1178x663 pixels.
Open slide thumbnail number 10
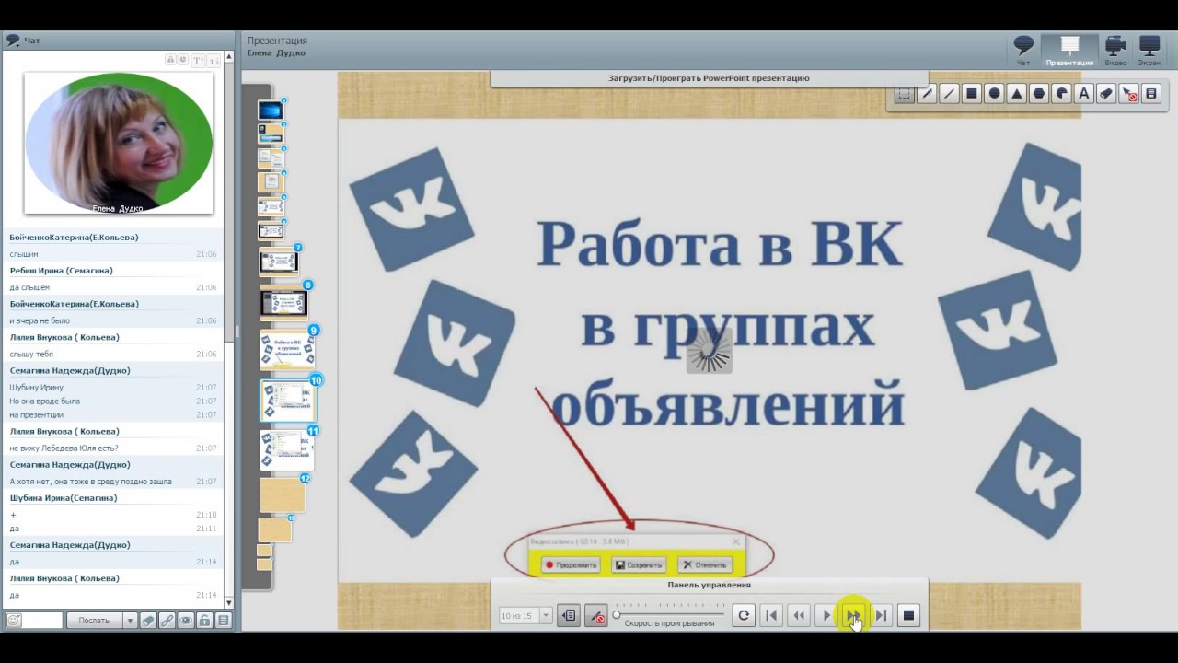[289, 401]
